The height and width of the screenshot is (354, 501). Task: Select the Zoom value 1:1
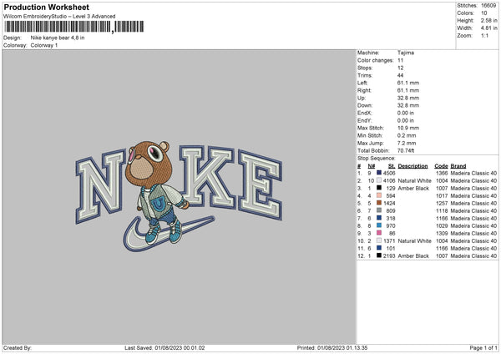pos(484,35)
